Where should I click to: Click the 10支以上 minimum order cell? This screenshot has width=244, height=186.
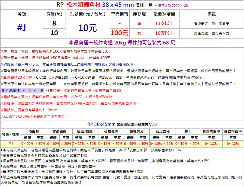[164, 33]
